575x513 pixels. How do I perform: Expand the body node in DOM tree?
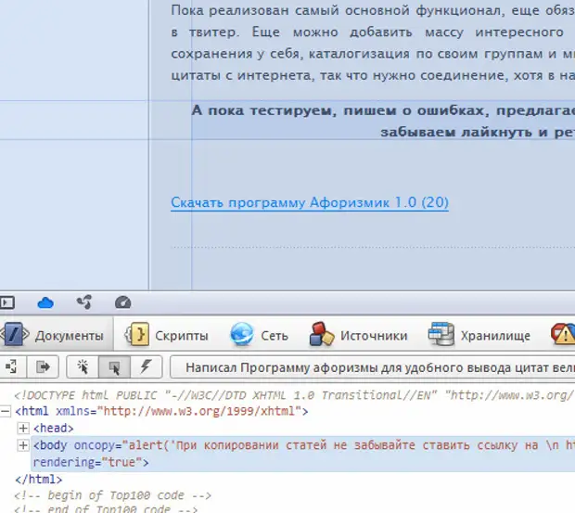pos(23,445)
